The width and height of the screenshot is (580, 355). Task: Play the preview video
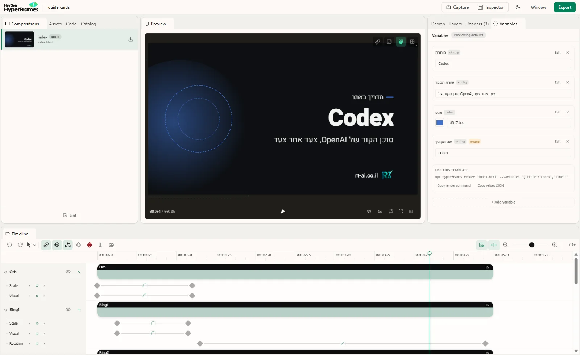(283, 211)
